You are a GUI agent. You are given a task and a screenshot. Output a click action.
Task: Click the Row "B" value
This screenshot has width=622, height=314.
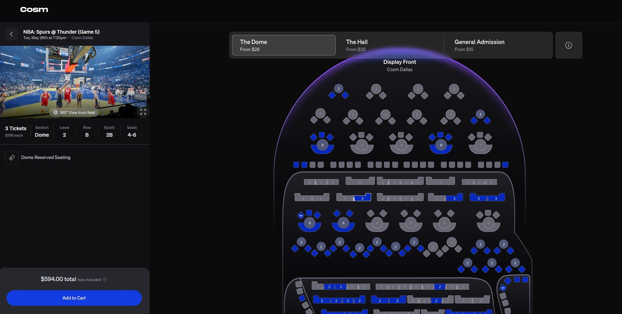pyautogui.click(x=87, y=135)
